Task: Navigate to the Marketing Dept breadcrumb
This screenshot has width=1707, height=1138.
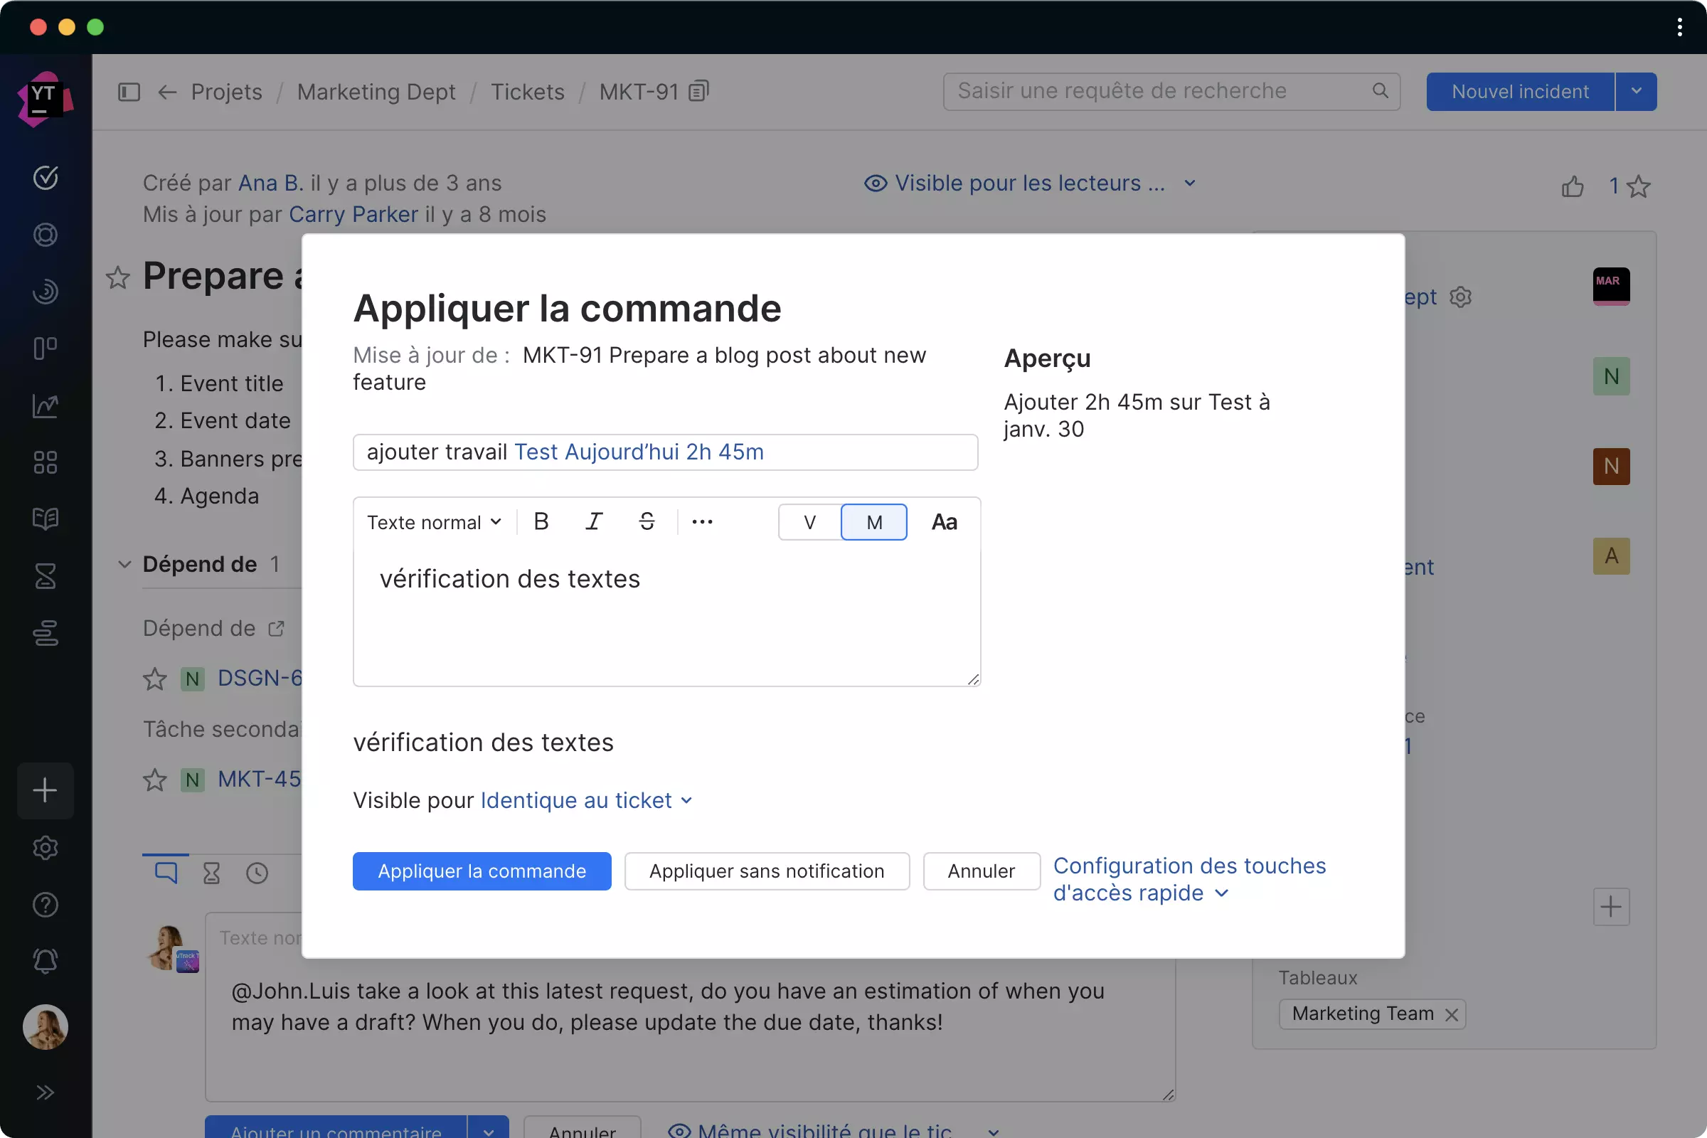Action: 376,92
